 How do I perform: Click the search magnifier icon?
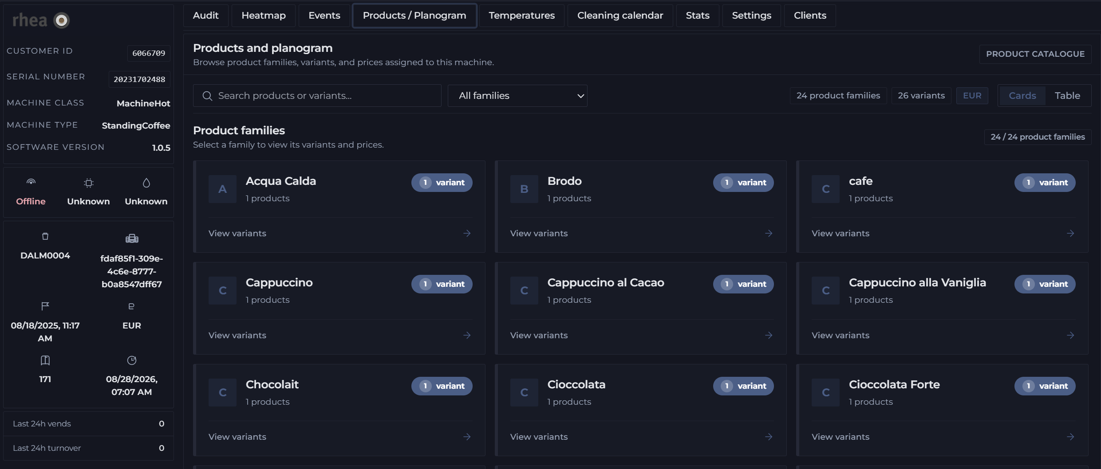(207, 96)
